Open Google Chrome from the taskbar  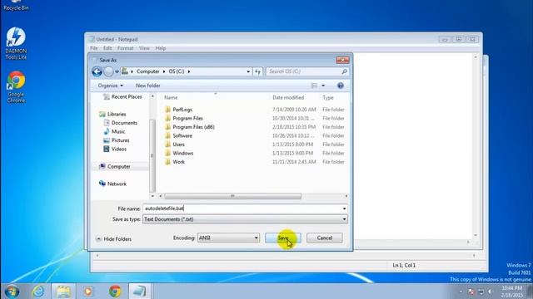[x=115, y=292]
